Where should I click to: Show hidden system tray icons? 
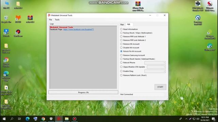coord(186,119)
